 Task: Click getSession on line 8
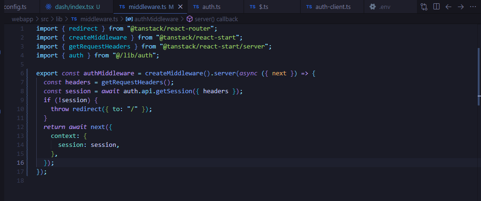tap(174, 91)
